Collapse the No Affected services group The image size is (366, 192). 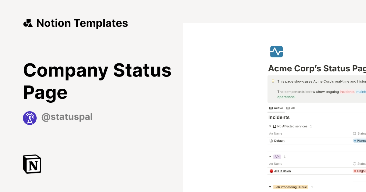pyautogui.click(x=270, y=126)
